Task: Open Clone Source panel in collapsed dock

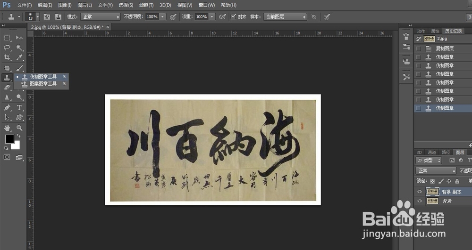Action: click(x=406, y=62)
